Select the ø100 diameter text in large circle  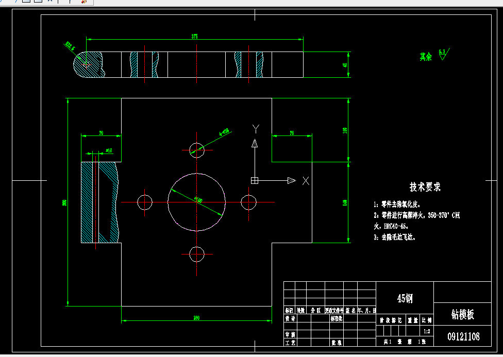pos(198,200)
